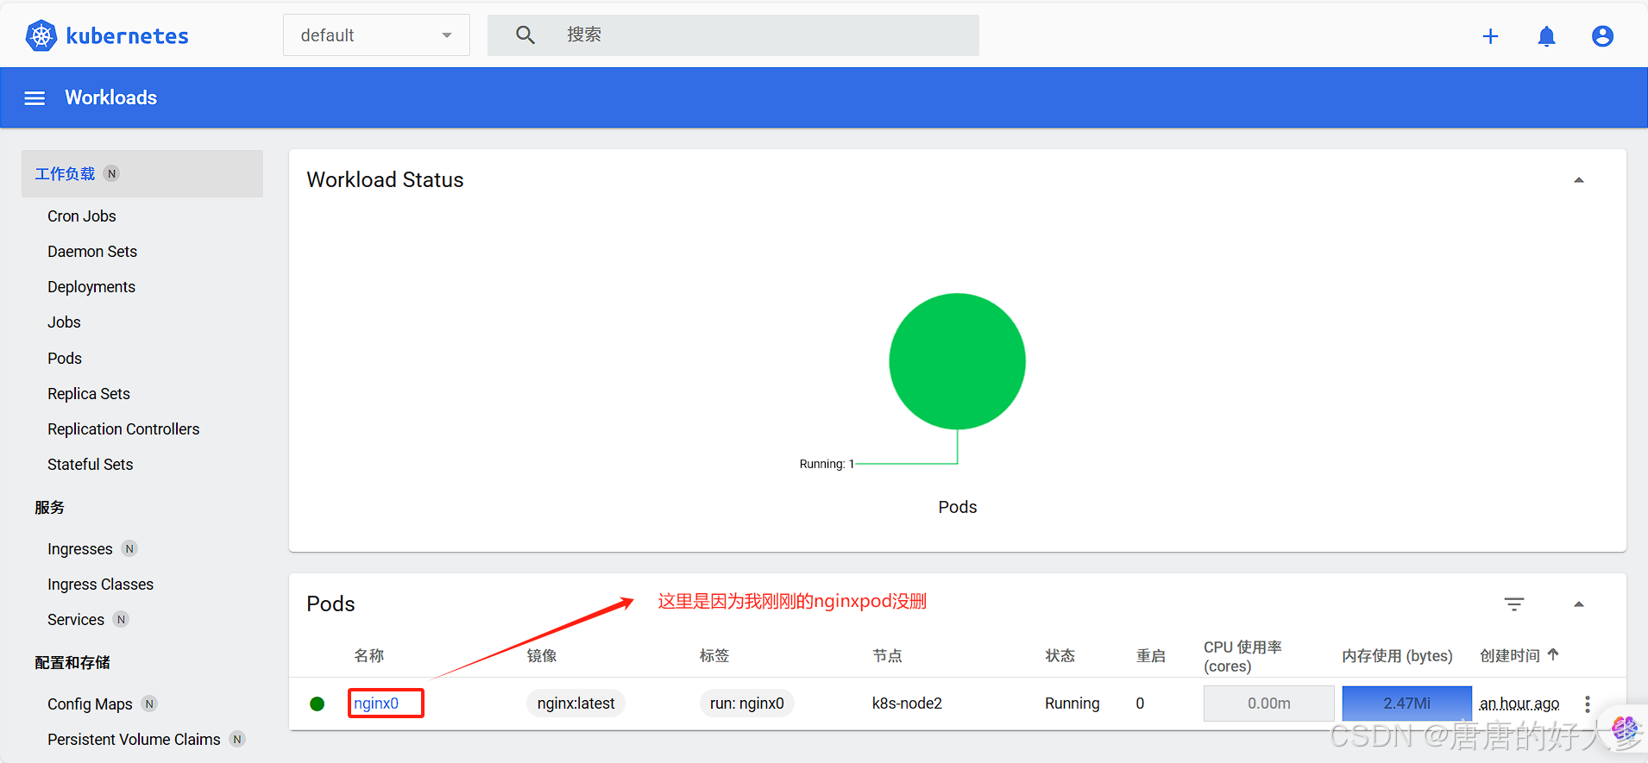This screenshot has width=1648, height=763.
Task: Open the nginx0 pod link
Action: [376, 704]
